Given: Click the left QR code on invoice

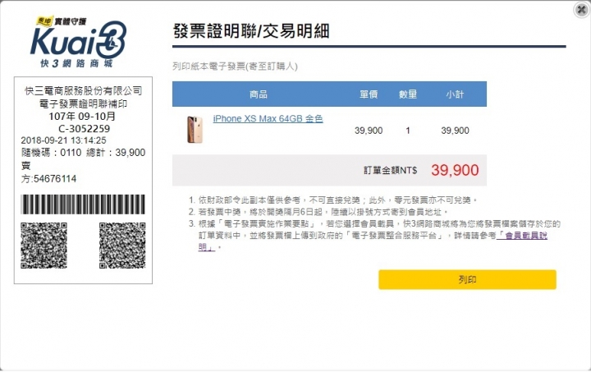Looking at the screenshot, I should (44, 246).
